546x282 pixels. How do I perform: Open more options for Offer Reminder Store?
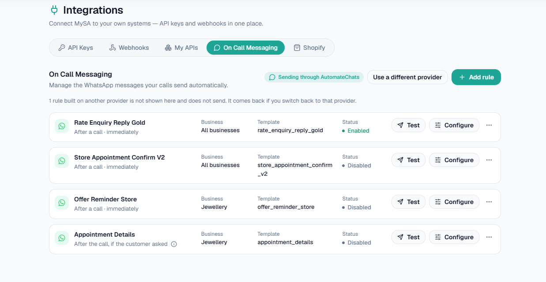489,202
